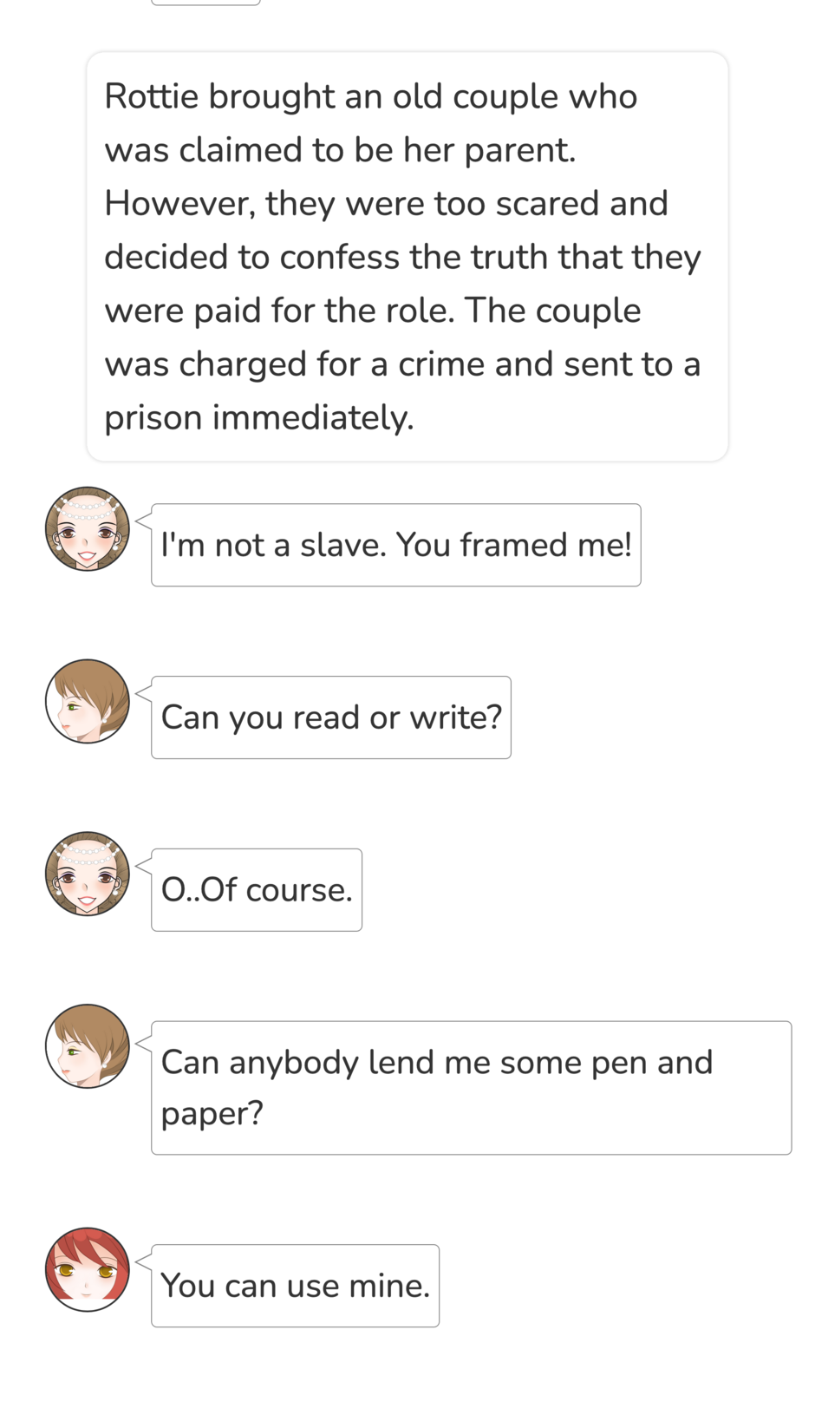Tap "prison immediately." line in narration

coord(259,418)
